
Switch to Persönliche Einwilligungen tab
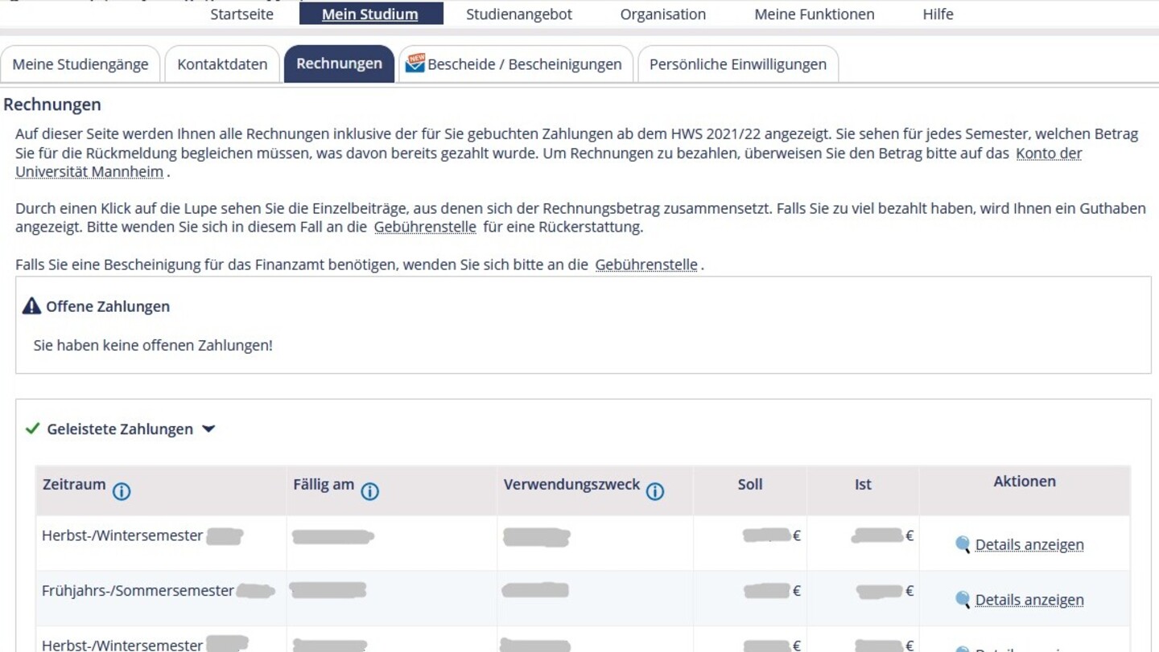[x=738, y=64]
